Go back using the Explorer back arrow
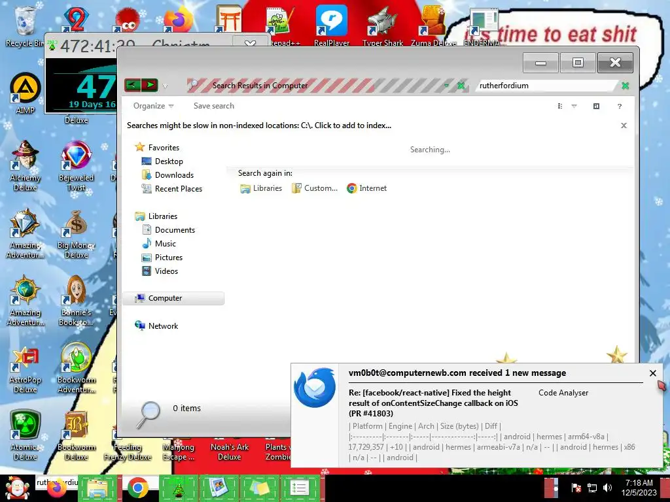 (132, 85)
